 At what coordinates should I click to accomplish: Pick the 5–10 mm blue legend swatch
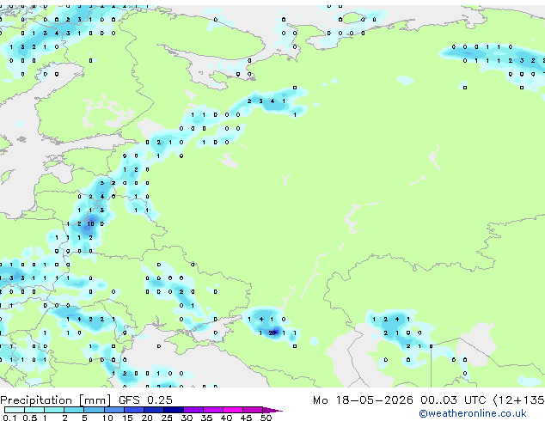95,410
